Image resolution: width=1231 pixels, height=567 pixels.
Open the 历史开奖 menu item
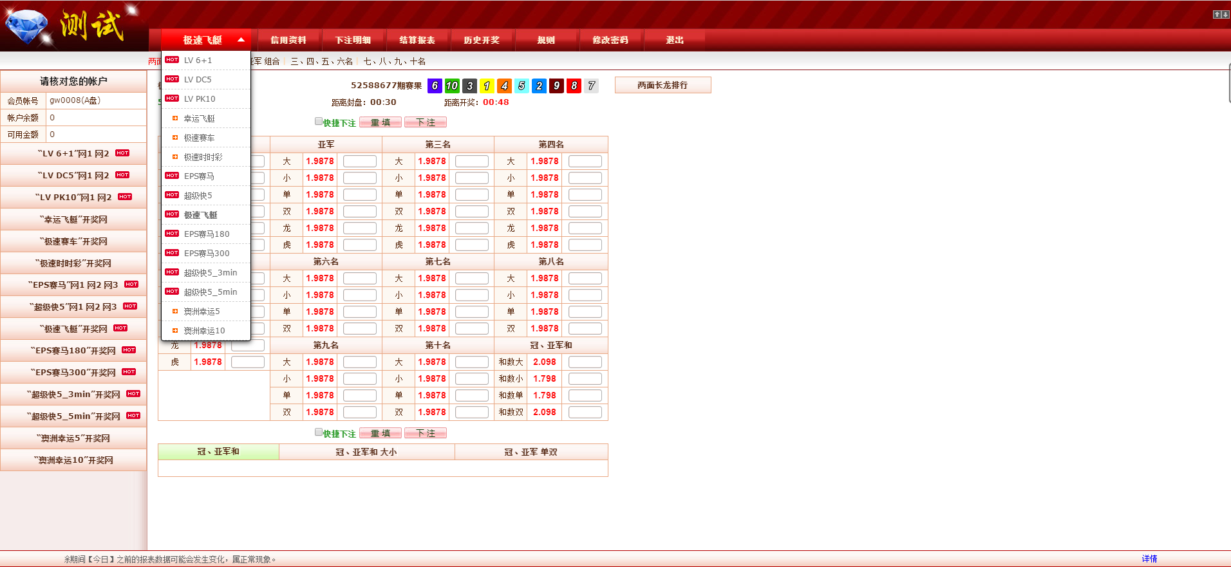pyautogui.click(x=482, y=40)
